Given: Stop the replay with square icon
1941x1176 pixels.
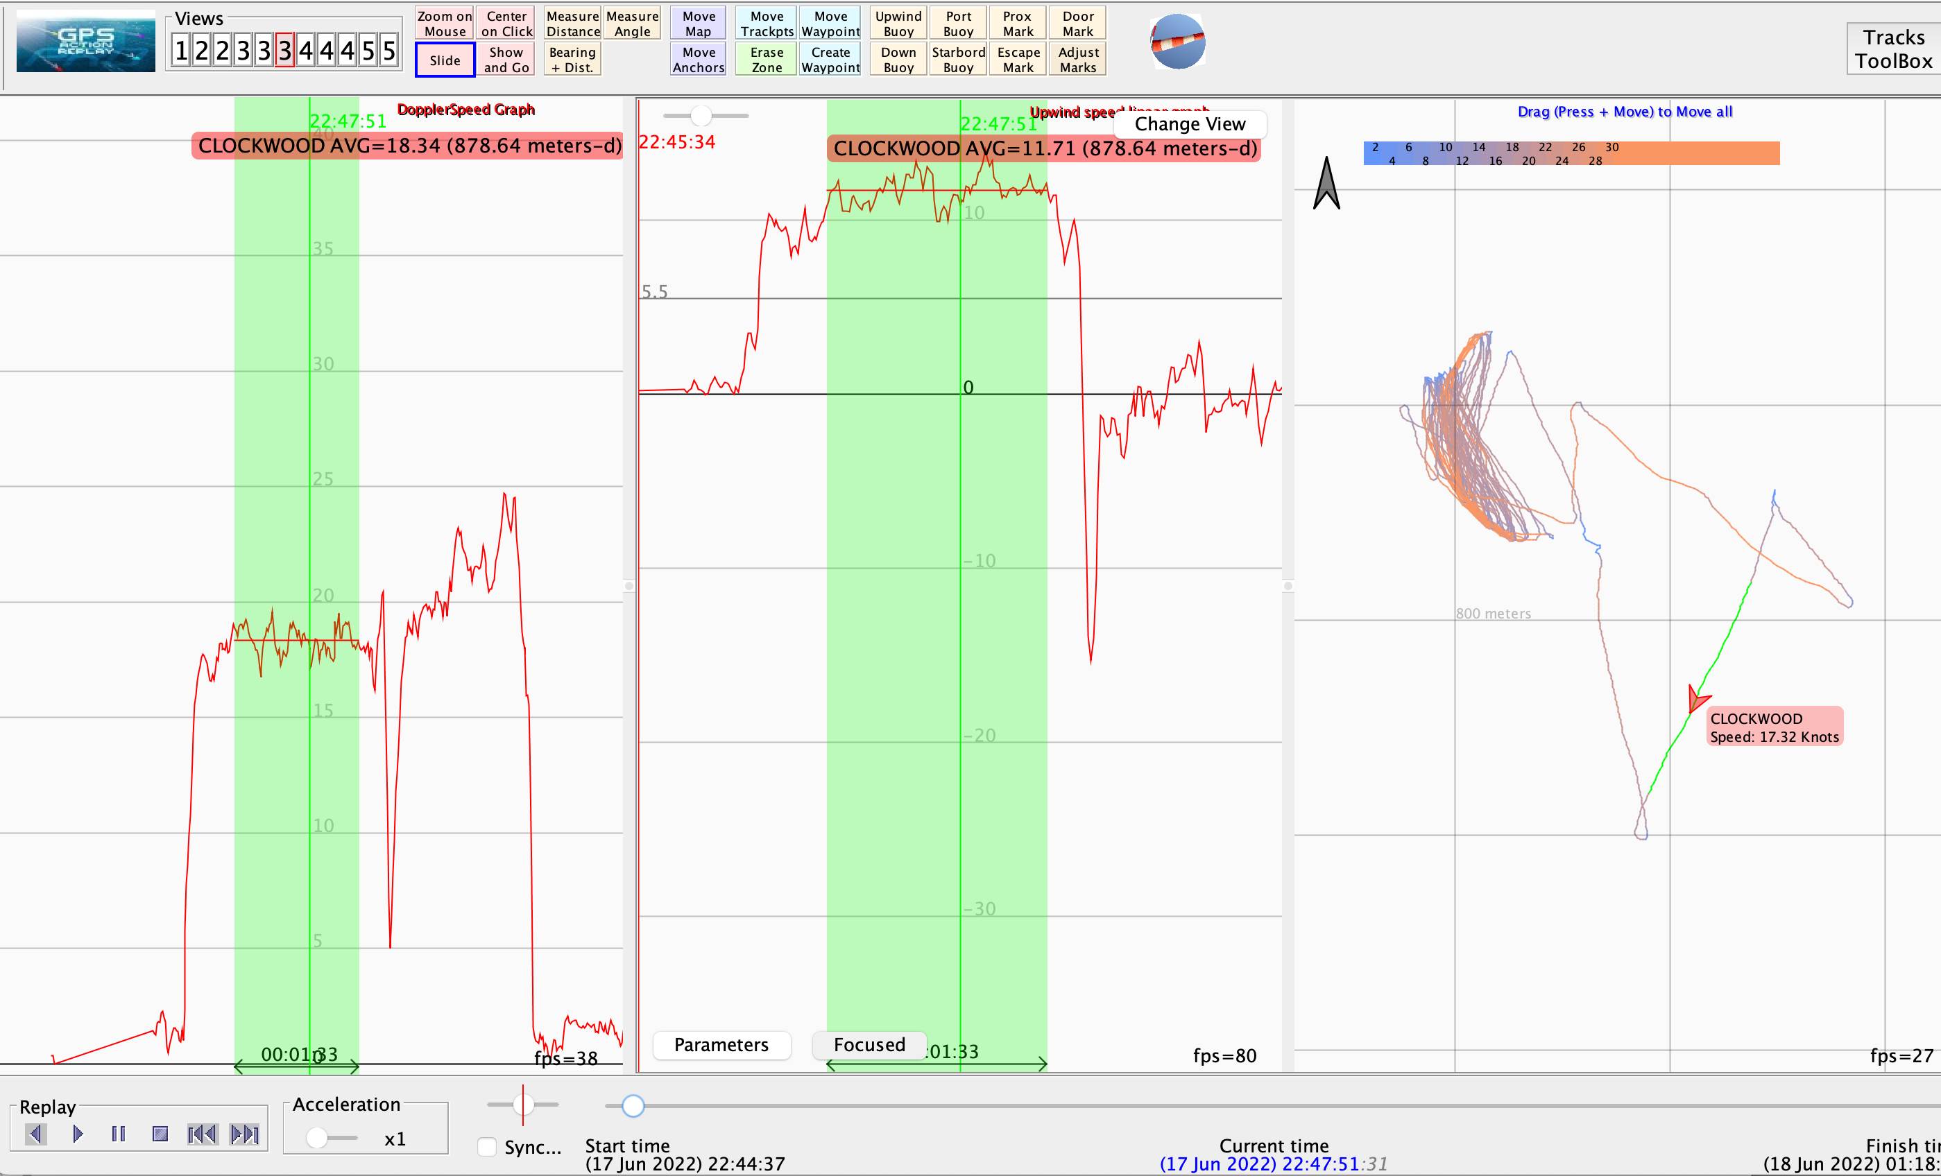Looking at the screenshot, I should click(x=160, y=1134).
